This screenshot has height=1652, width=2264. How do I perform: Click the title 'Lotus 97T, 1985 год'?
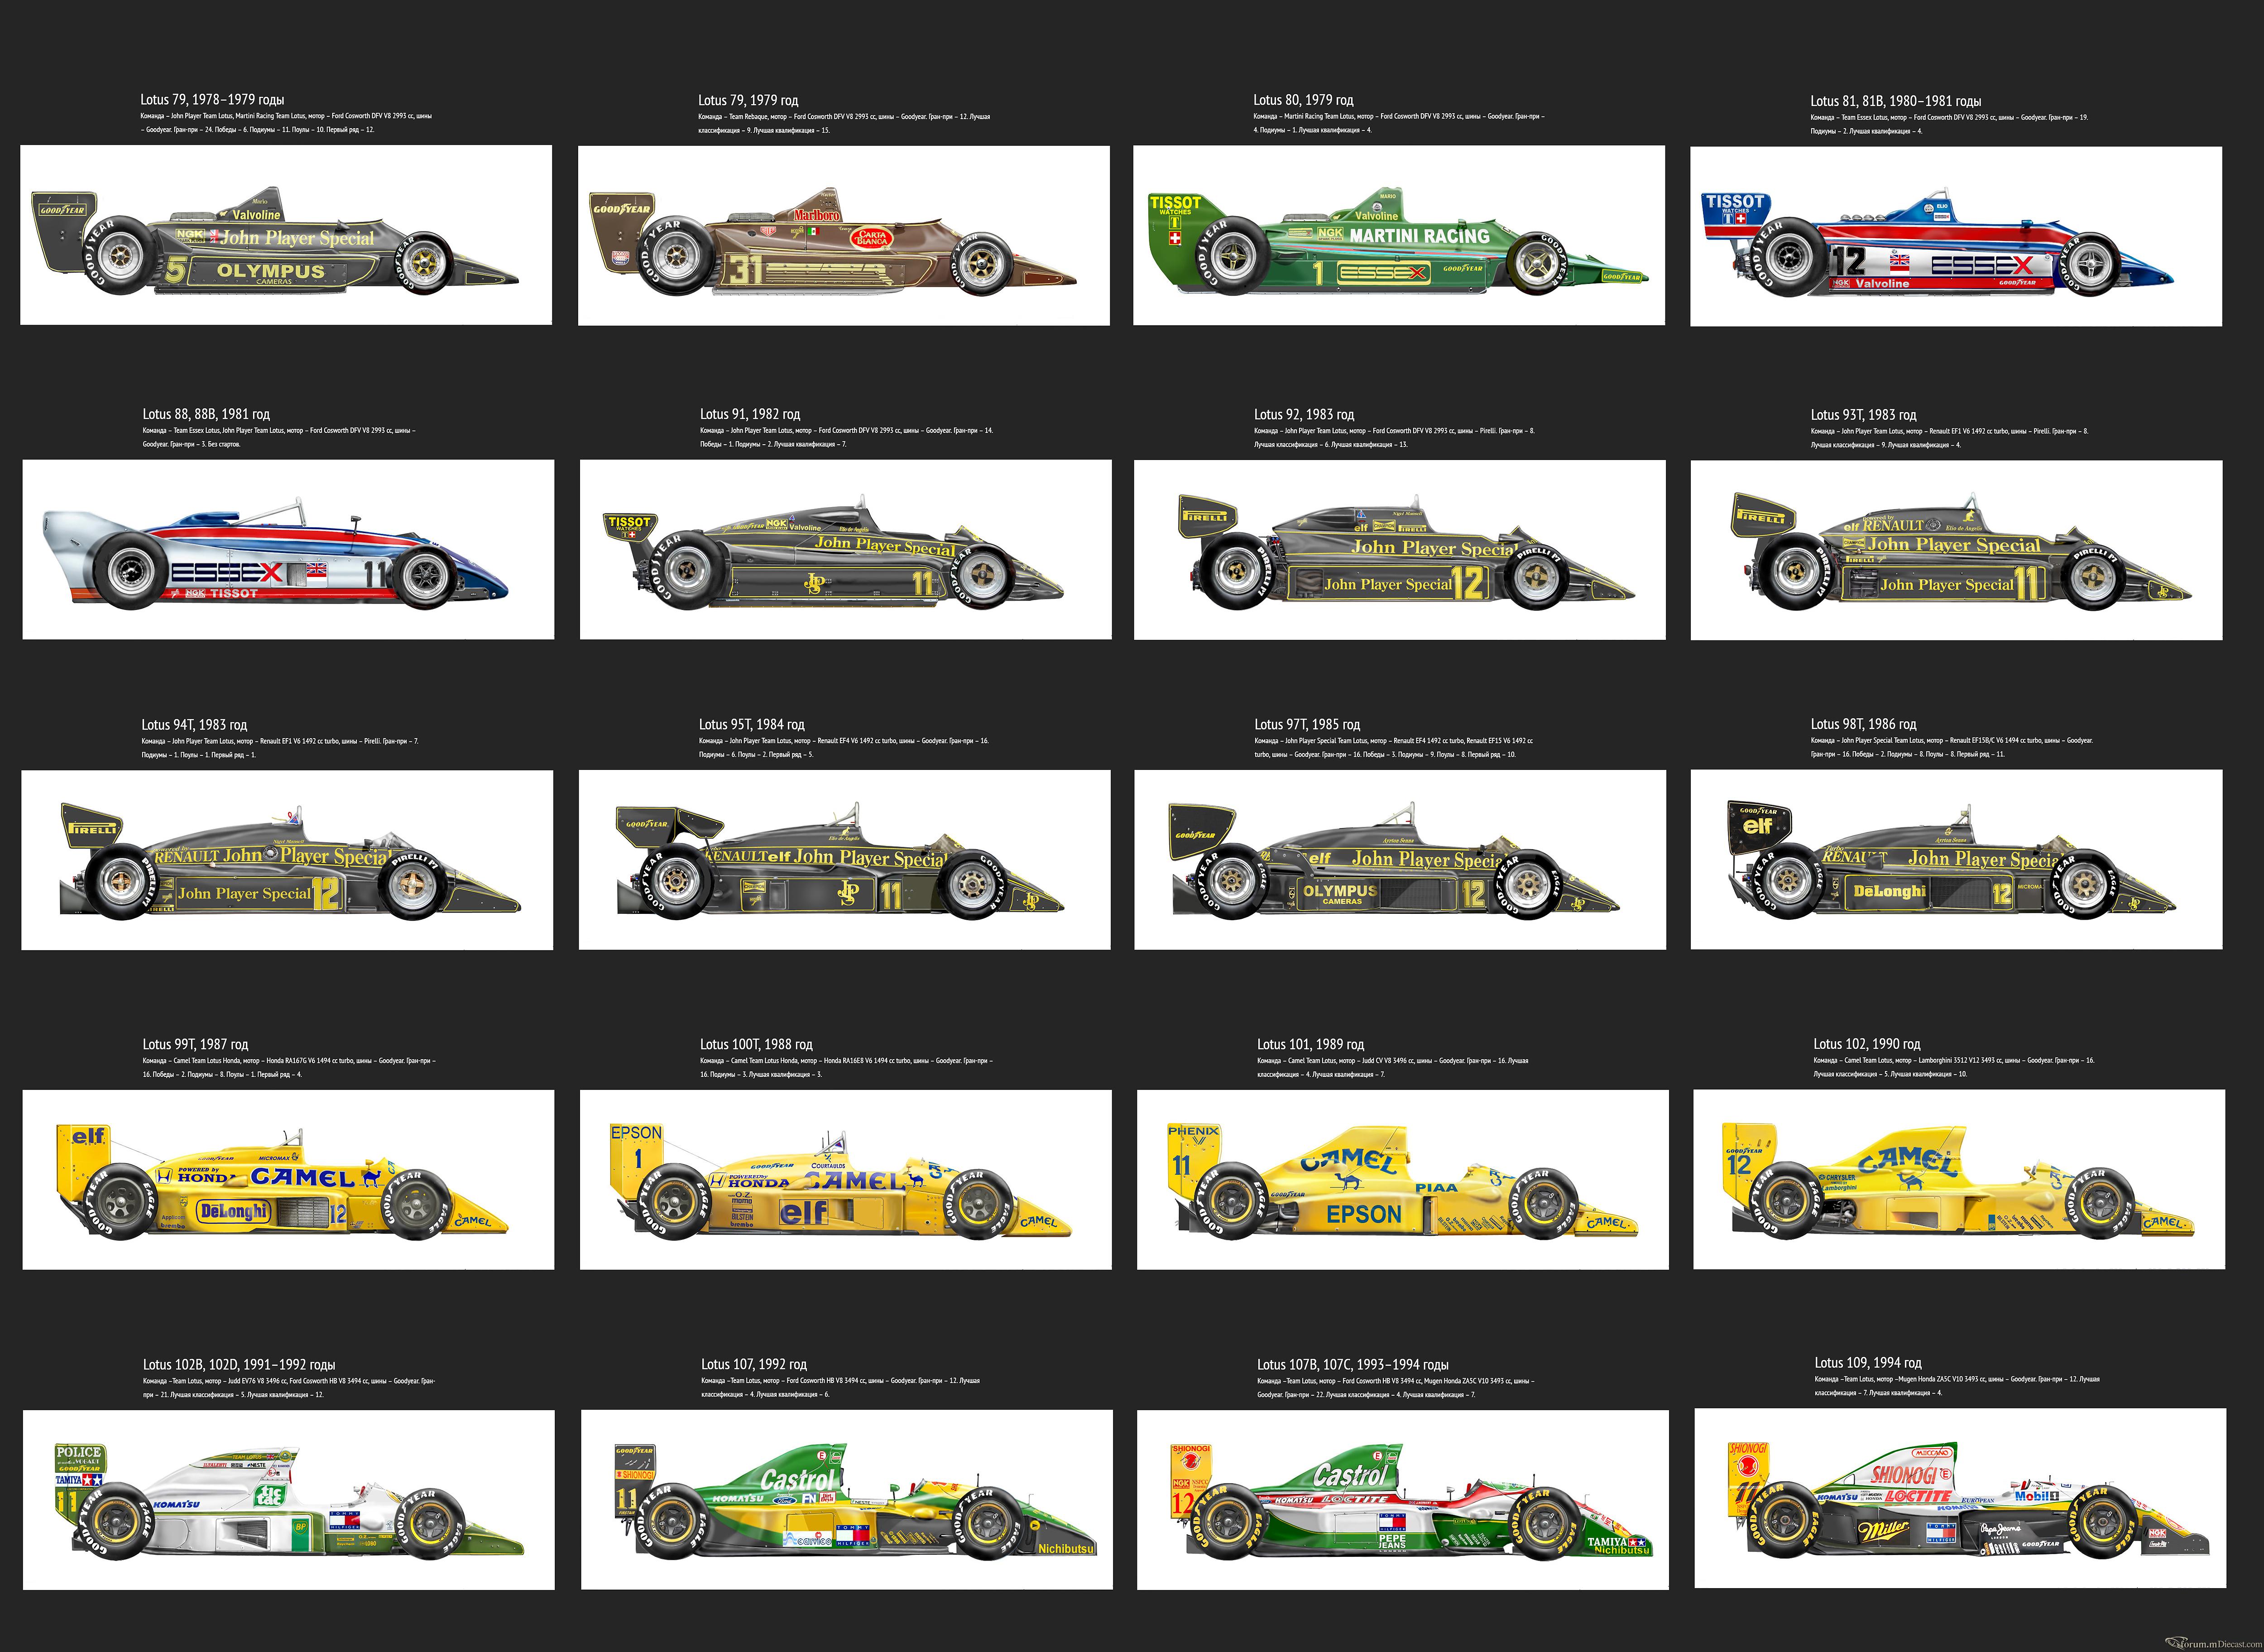pyautogui.click(x=1307, y=724)
